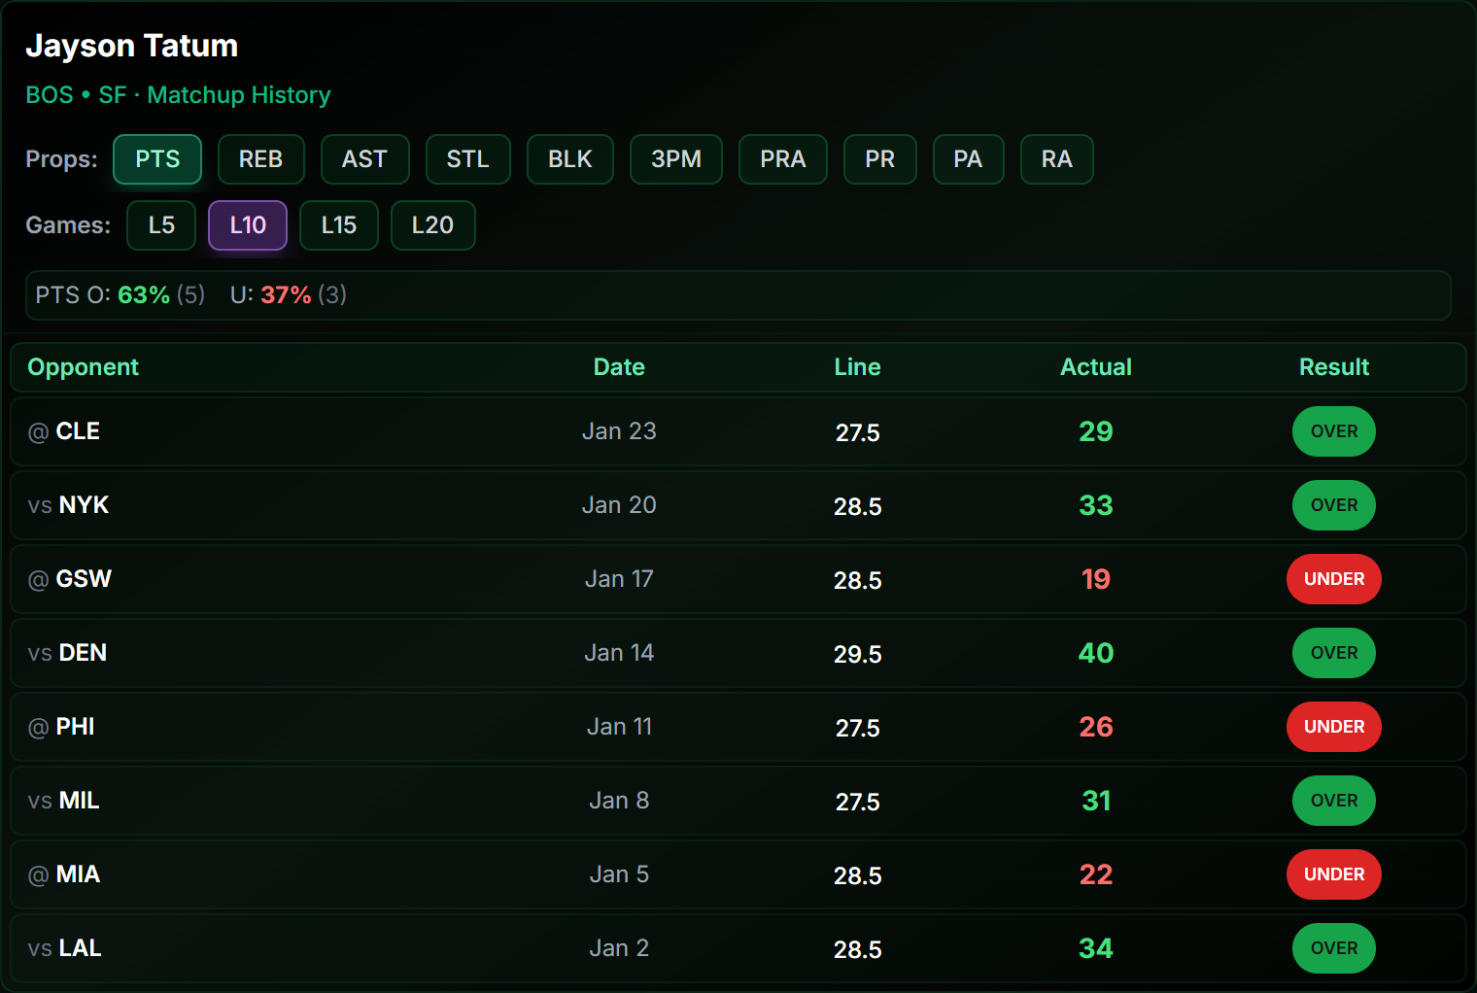Screen dimensions: 1477x993
Task: Click actual value 33 for NYK
Action: [x=1095, y=505]
